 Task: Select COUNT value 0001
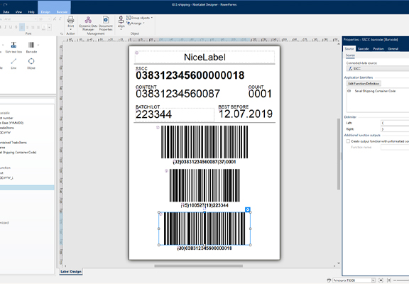260,94
